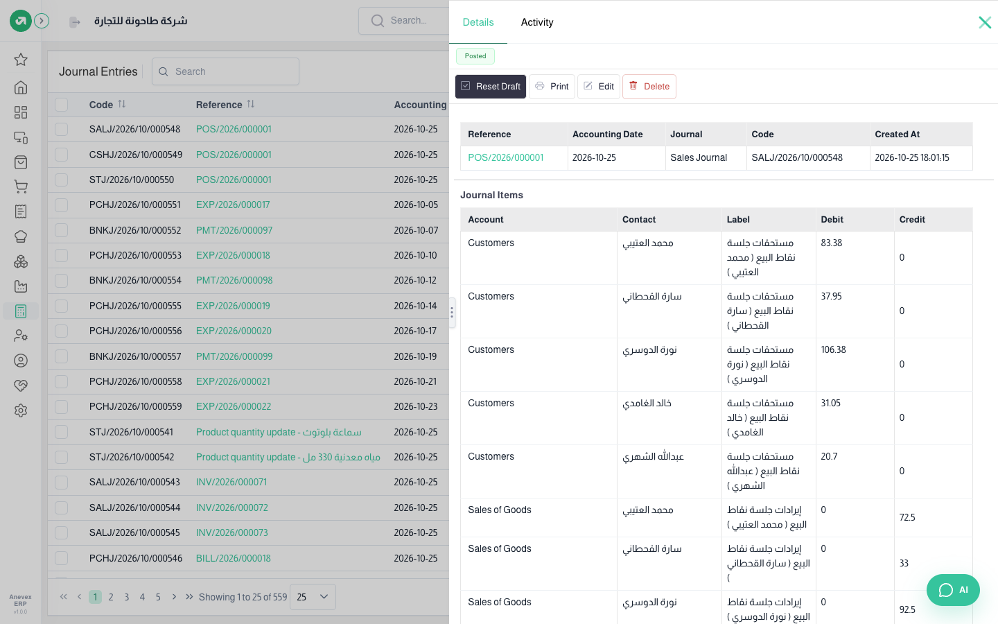
Task: Close the details panel with the X
Action: tap(985, 22)
